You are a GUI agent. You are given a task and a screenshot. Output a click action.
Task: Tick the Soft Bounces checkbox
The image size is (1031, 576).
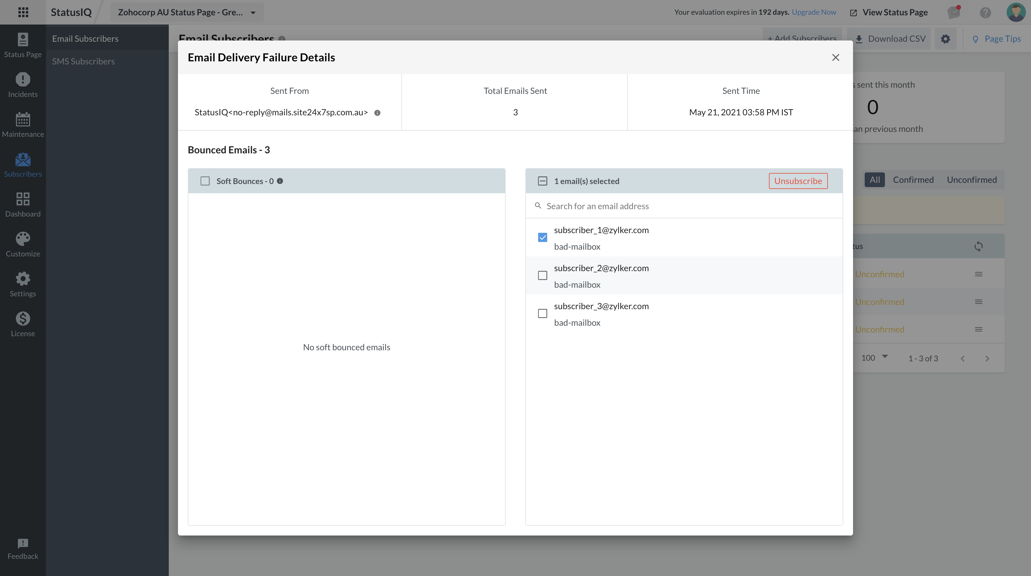205,181
